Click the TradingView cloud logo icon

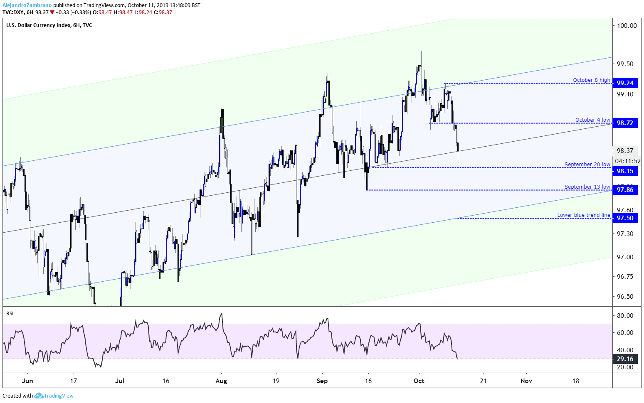(39, 396)
